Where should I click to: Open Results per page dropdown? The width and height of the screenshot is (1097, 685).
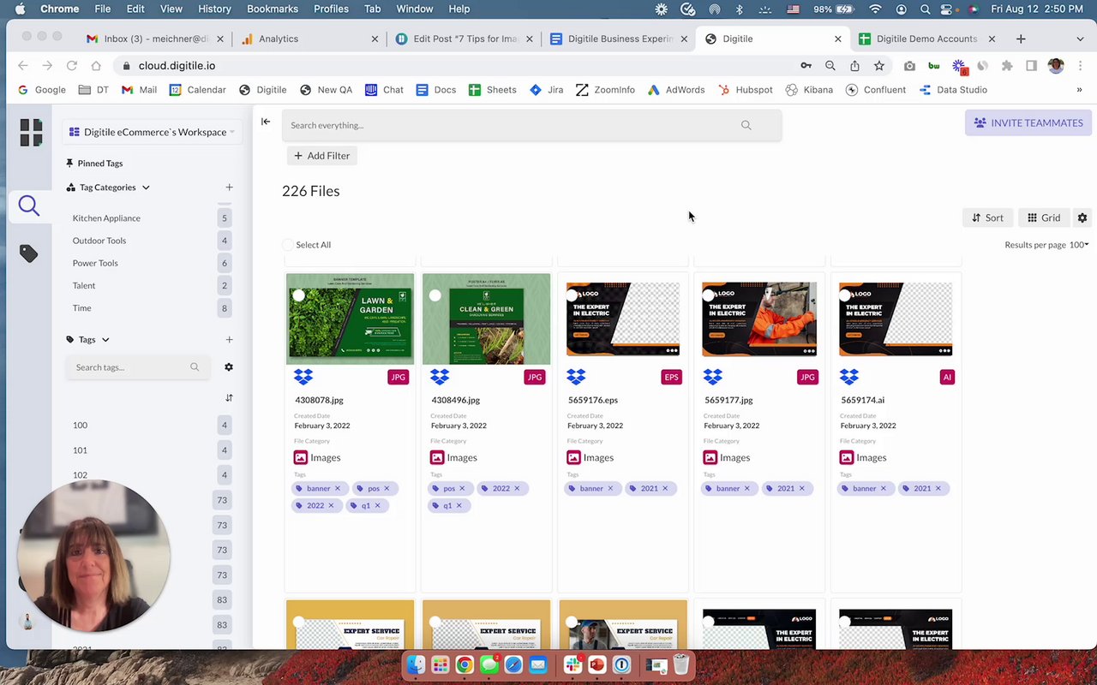click(x=1080, y=245)
